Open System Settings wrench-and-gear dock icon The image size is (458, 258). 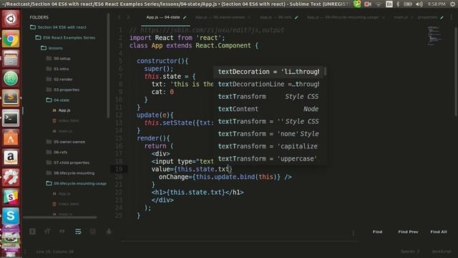tap(11, 177)
